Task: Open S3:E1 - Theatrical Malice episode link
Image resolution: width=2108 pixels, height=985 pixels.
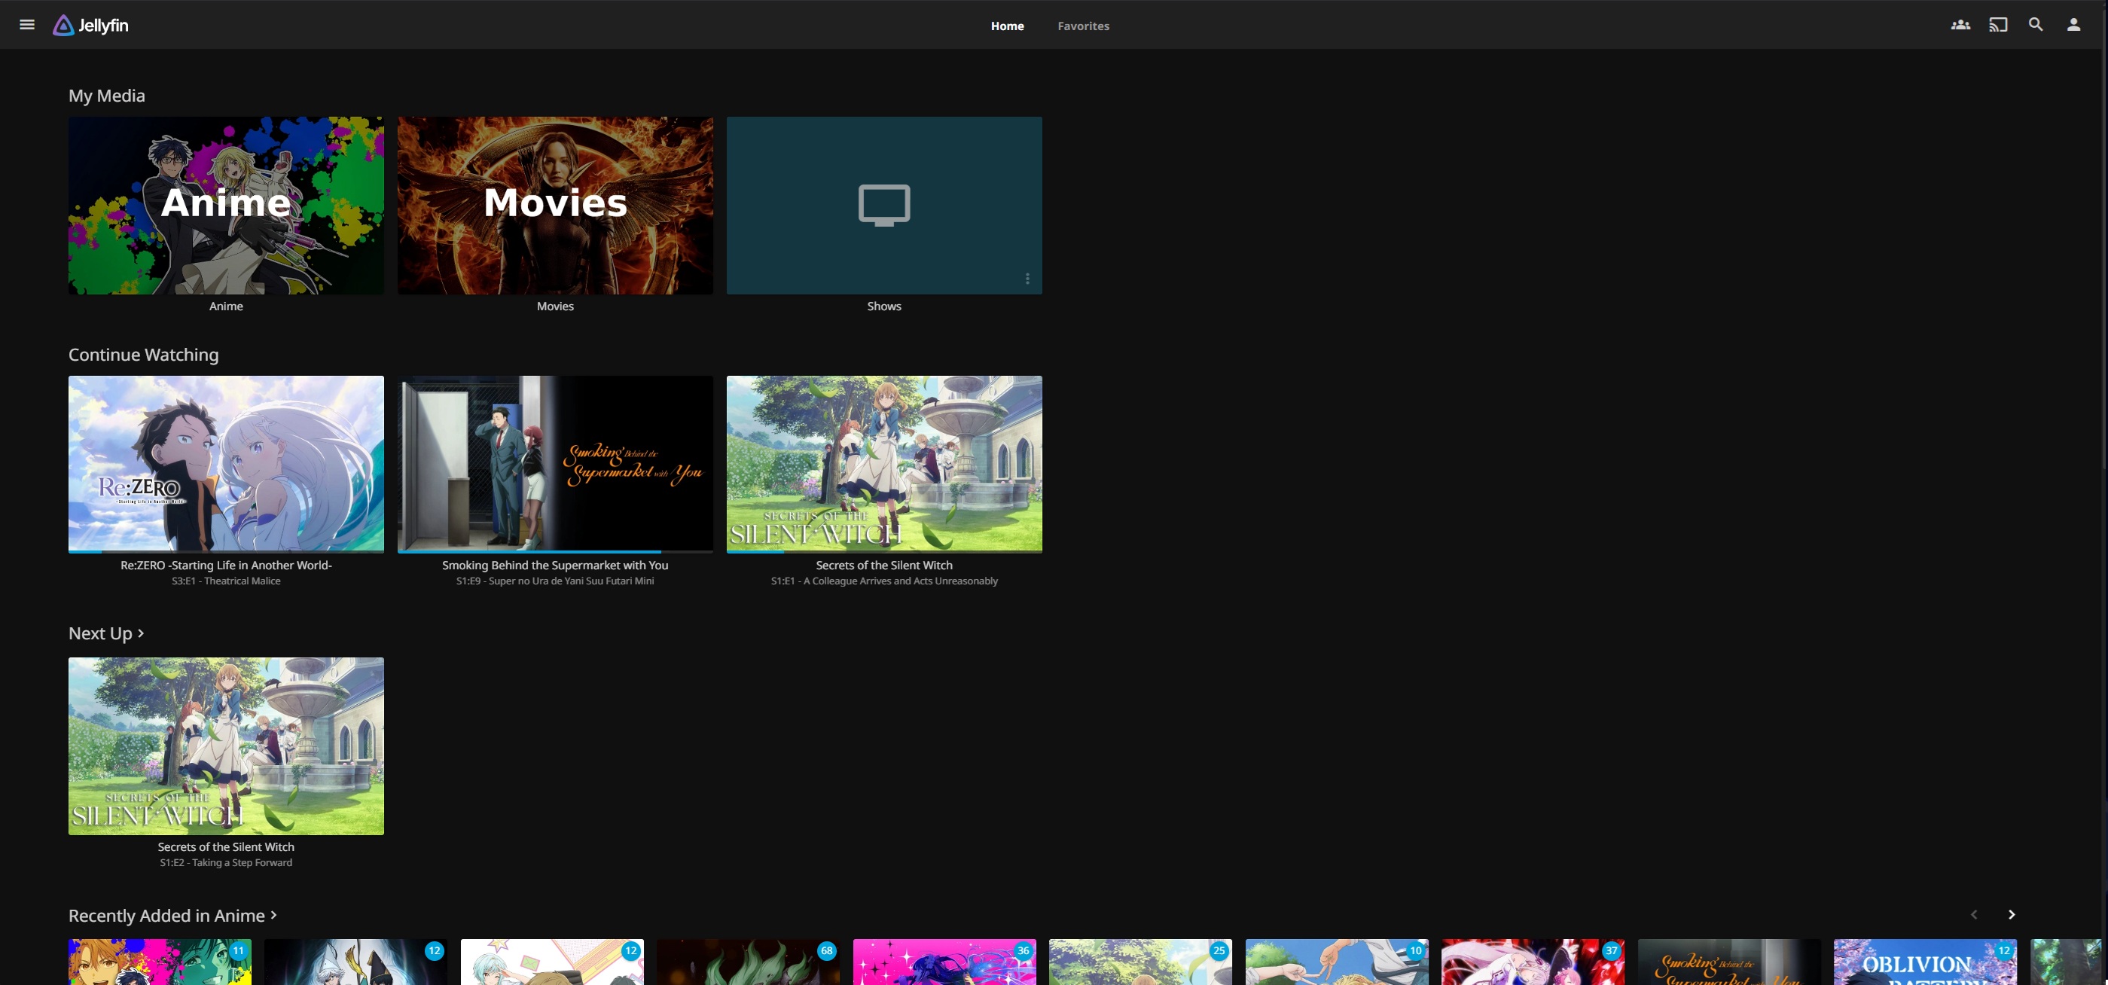Action: (226, 581)
